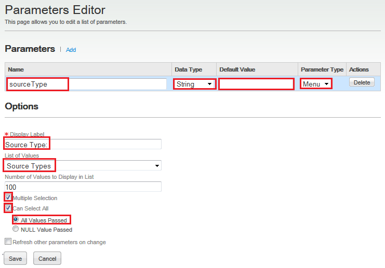The height and width of the screenshot is (268, 385).
Task: Enable Refresh other parameters on change
Action: click(x=8, y=242)
